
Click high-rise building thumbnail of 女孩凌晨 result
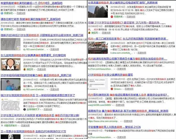coord(98,11)
